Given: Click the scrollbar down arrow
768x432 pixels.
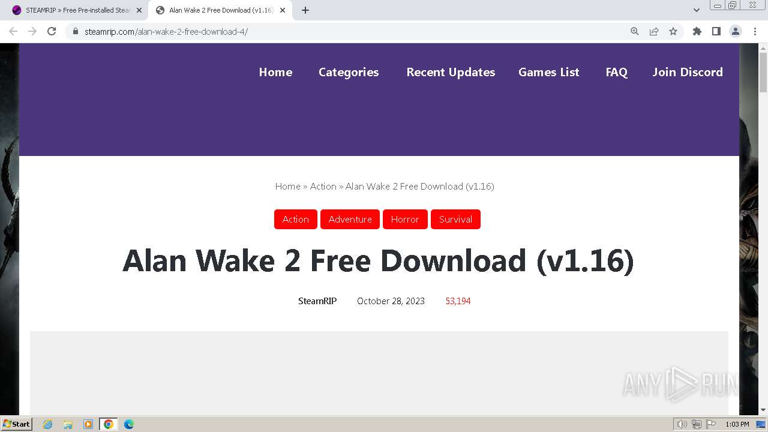Looking at the screenshot, I should coord(763,410).
